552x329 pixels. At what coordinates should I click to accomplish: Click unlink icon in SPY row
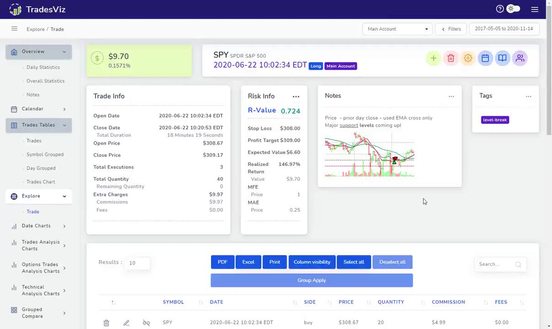pos(146,323)
